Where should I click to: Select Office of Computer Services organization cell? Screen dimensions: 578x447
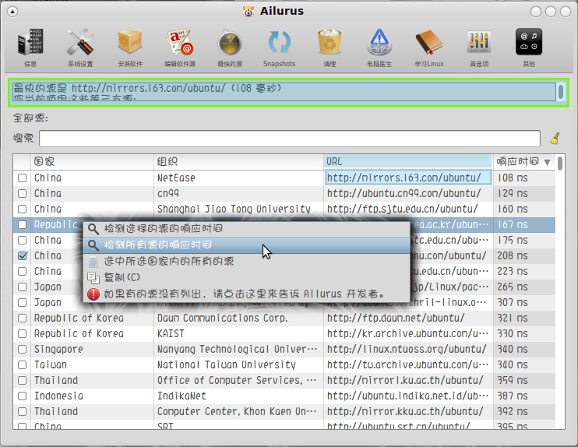pos(238,380)
